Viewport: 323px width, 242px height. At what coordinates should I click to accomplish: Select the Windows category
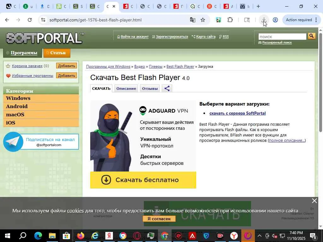[41, 98]
